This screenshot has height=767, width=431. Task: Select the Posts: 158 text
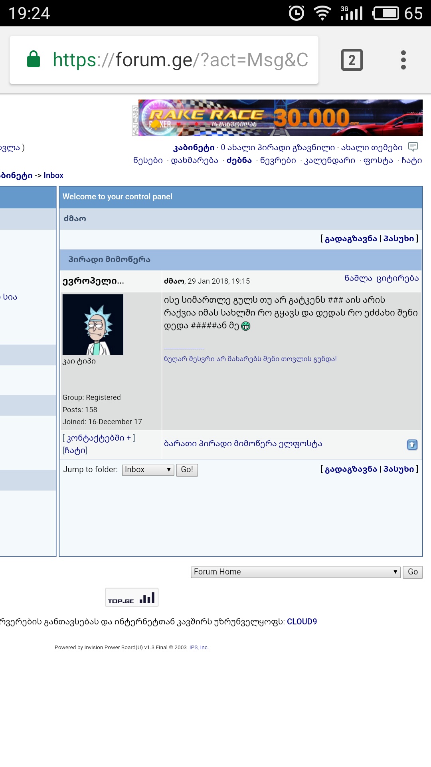coord(80,410)
